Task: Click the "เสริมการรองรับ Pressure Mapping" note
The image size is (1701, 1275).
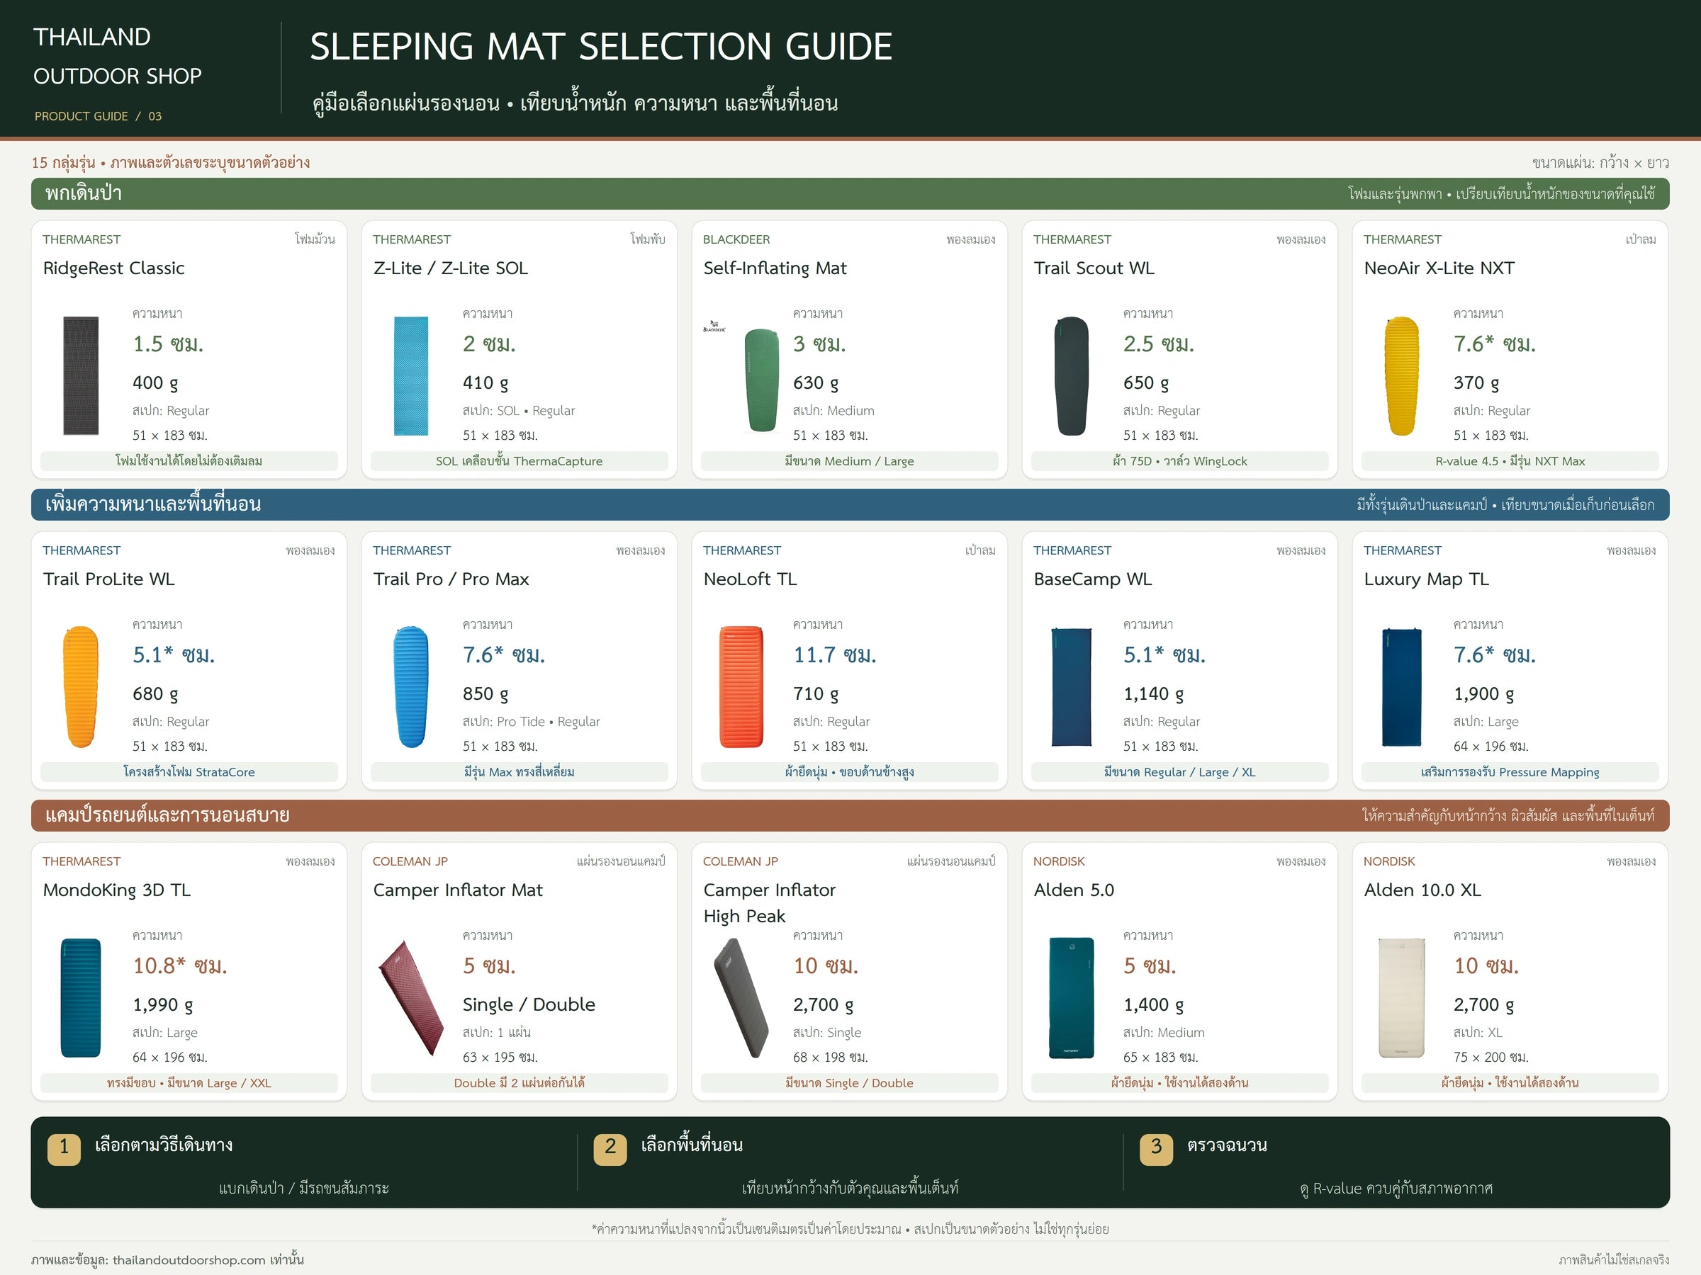Action: 1510,771
